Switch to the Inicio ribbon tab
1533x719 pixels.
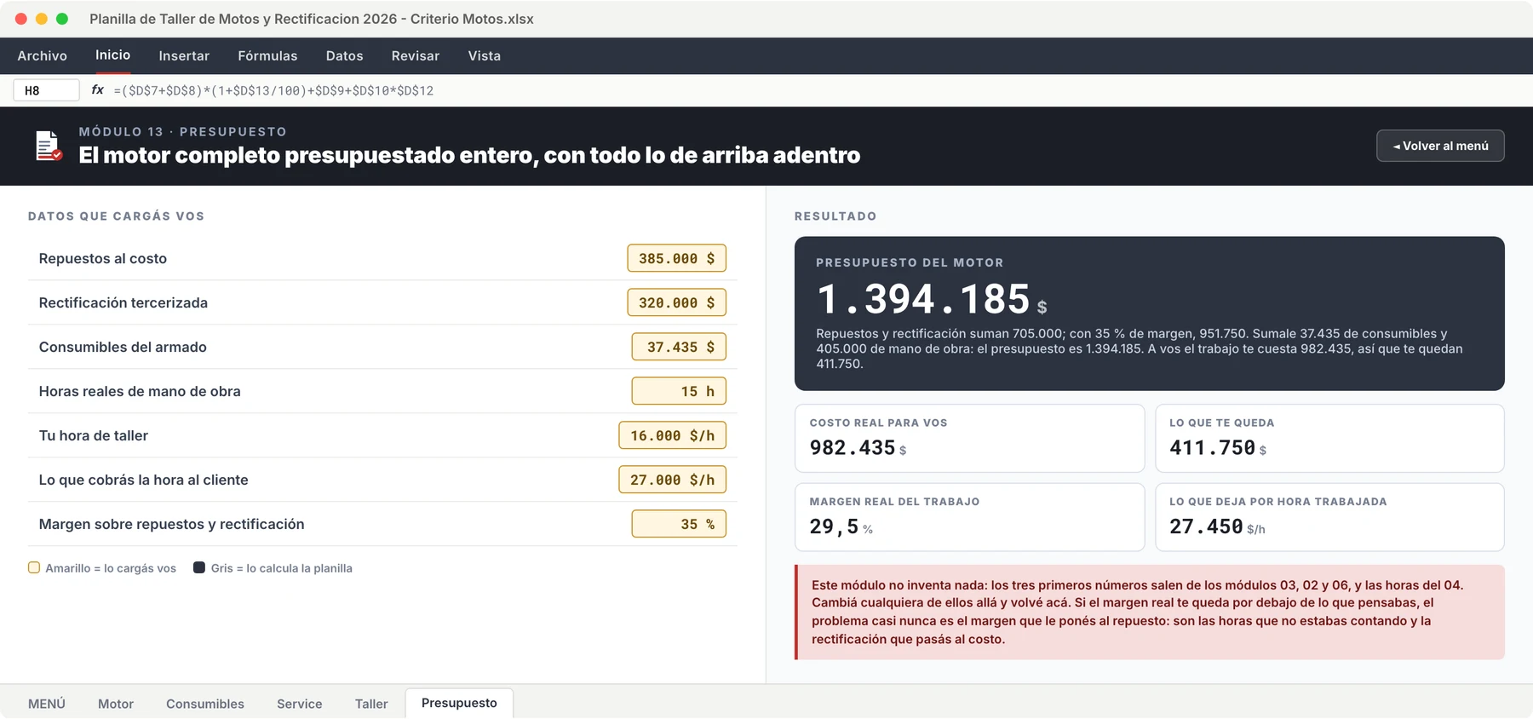point(112,55)
